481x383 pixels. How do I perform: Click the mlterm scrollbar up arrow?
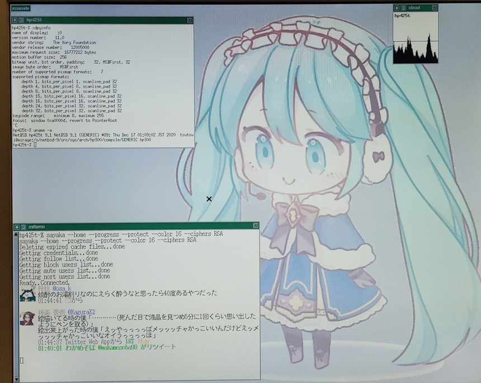(x=16, y=234)
